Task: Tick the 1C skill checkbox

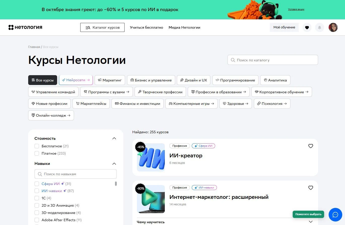Action: point(37,198)
